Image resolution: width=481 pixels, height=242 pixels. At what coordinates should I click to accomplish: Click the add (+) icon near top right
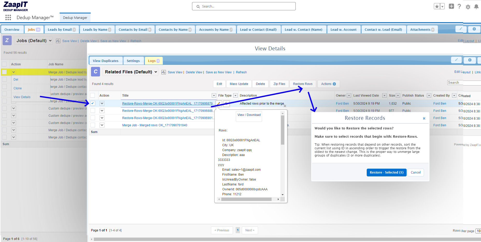click(451, 6)
